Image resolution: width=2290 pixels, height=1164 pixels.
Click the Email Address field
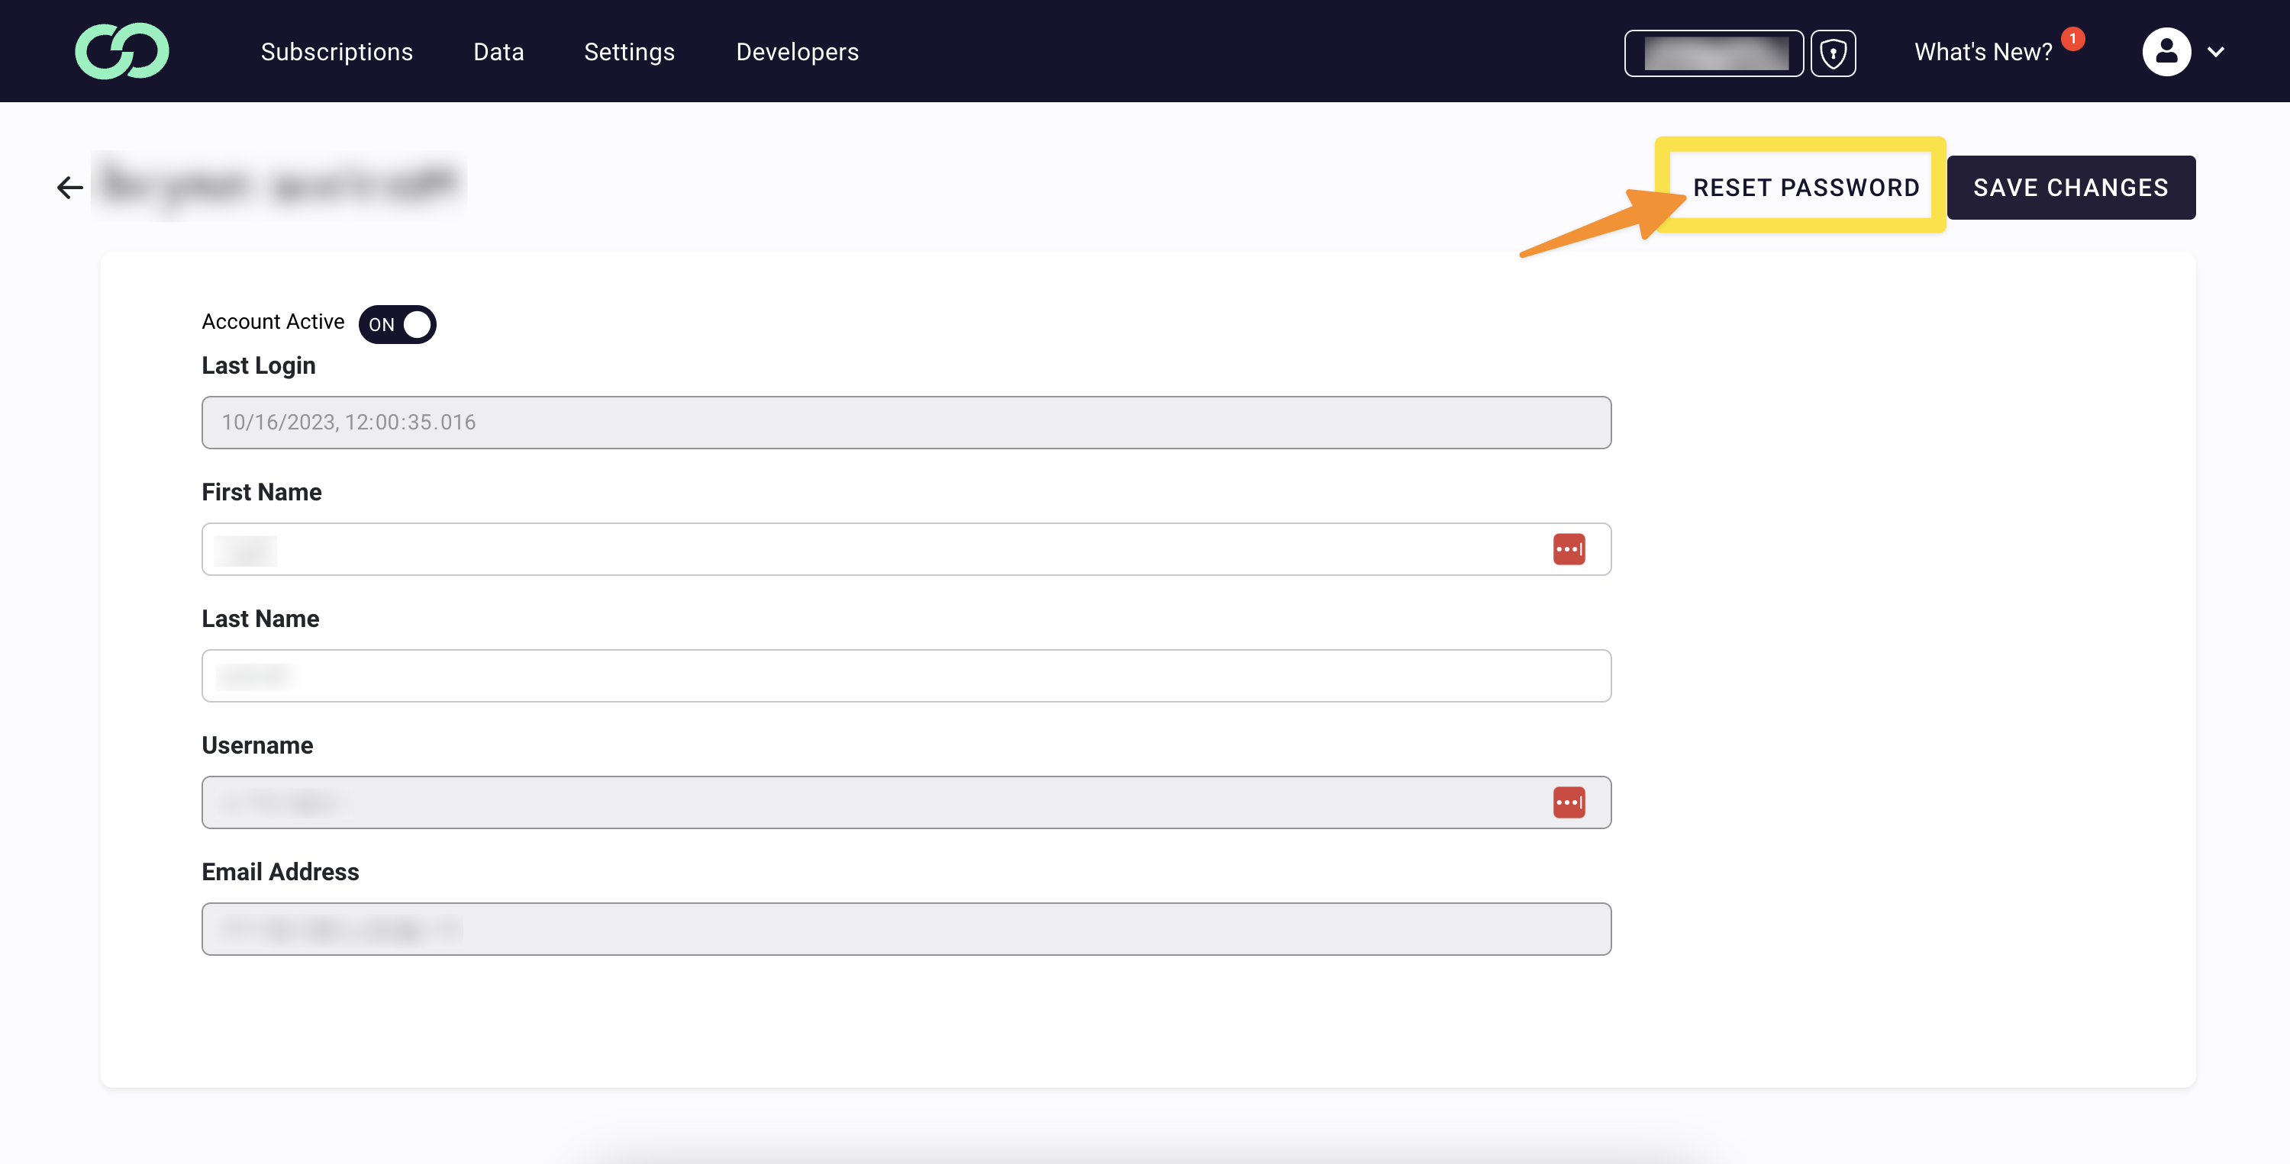906,928
